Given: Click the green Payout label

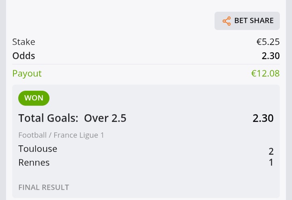Looking at the screenshot, I should pos(27,74).
